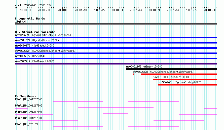Screen dimensions: 224x130
Task: Click the blue bar for esv3626824
Action: pyautogui.click(x=116, y=53)
